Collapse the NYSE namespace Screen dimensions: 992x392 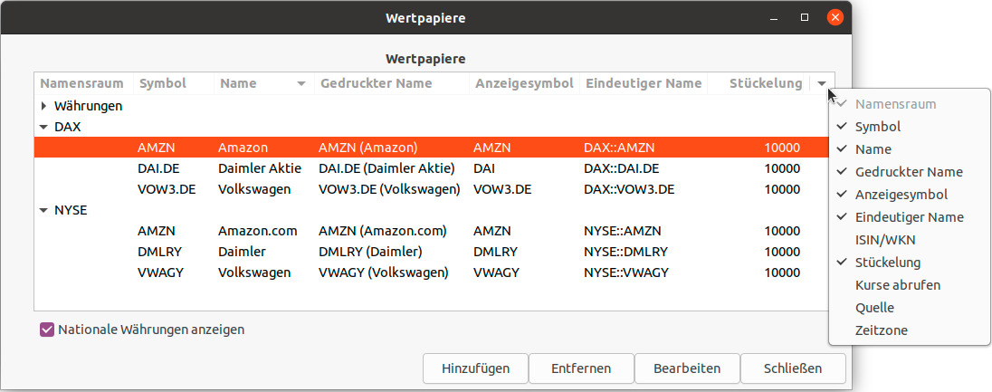click(43, 210)
